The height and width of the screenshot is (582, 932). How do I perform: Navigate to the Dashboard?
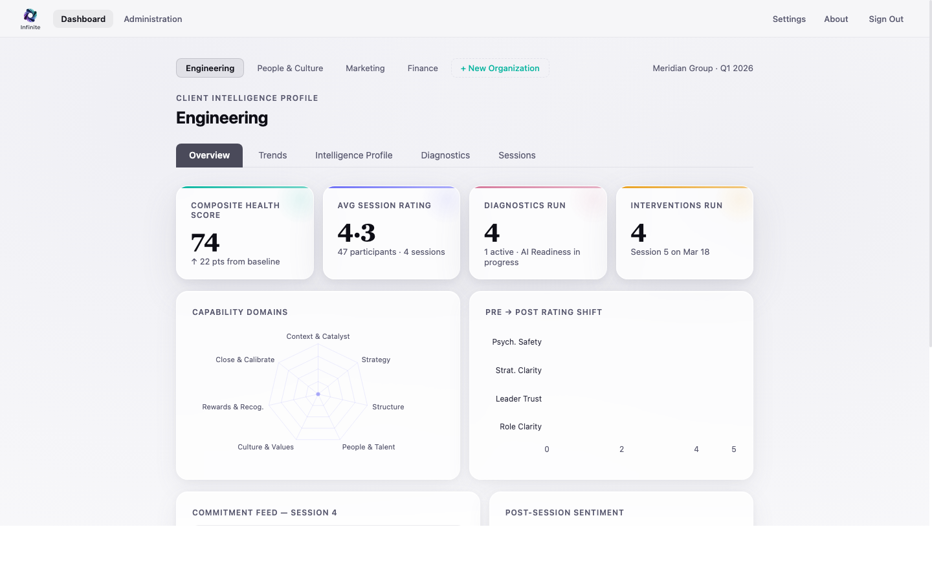pyautogui.click(x=83, y=19)
